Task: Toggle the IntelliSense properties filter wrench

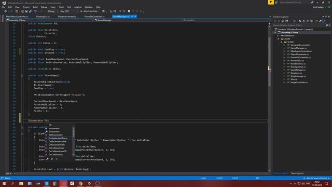Action: coord(47,159)
